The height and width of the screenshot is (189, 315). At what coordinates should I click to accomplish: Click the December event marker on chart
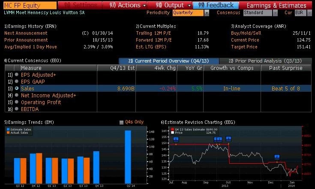(277, 157)
